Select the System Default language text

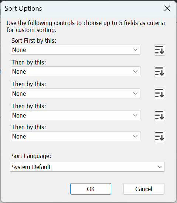point(31,167)
